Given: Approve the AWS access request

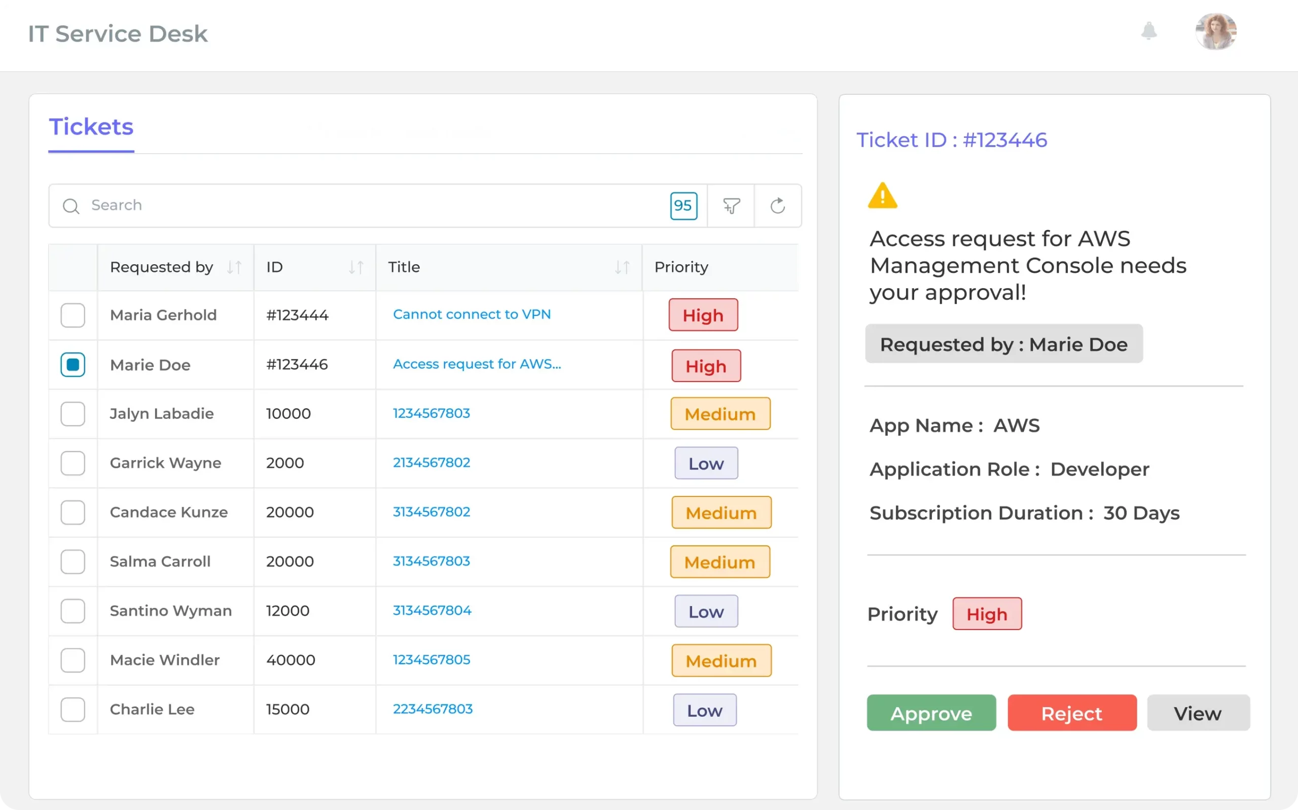Looking at the screenshot, I should click(931, 713).
